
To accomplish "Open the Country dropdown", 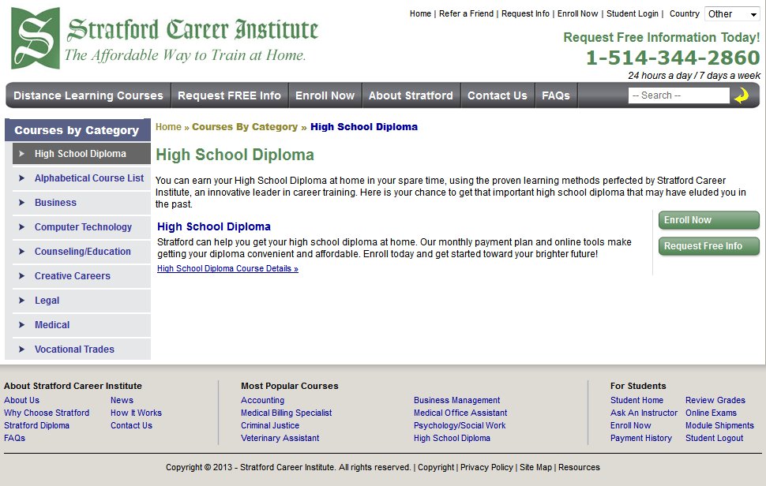I will point(732,14).
